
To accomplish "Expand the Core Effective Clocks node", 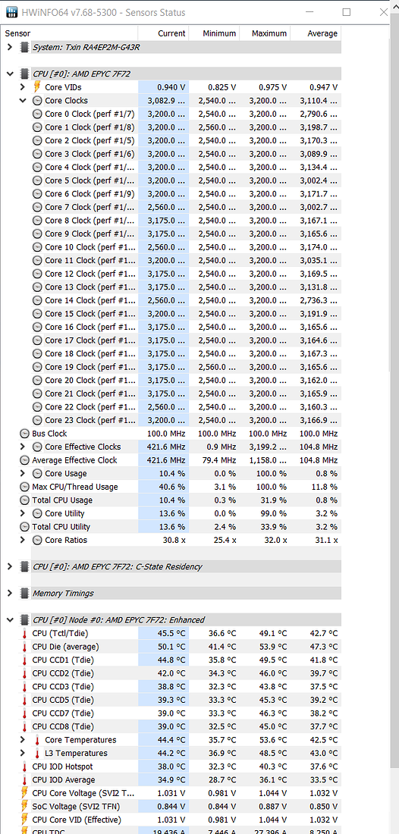I will [22, 447].
